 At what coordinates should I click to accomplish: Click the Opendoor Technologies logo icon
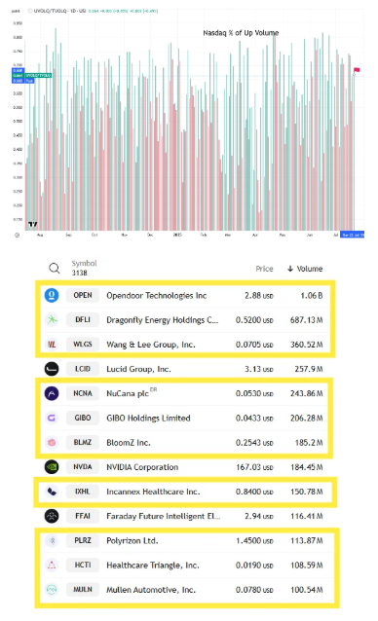click(52, 295)
